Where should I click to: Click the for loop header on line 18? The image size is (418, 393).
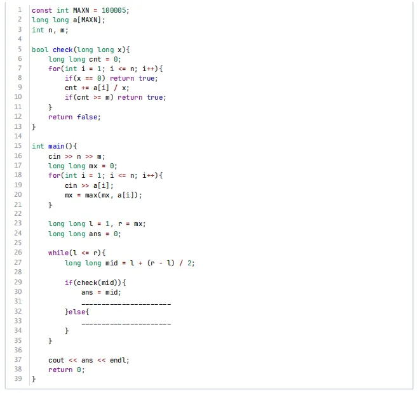105,175
